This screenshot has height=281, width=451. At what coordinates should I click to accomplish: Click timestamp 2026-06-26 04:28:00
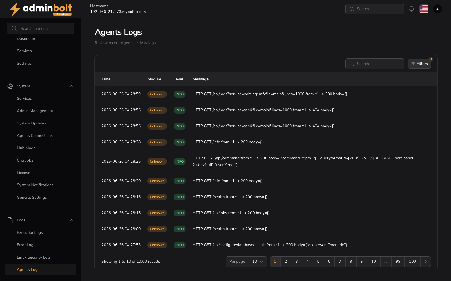tap(121, 229)
